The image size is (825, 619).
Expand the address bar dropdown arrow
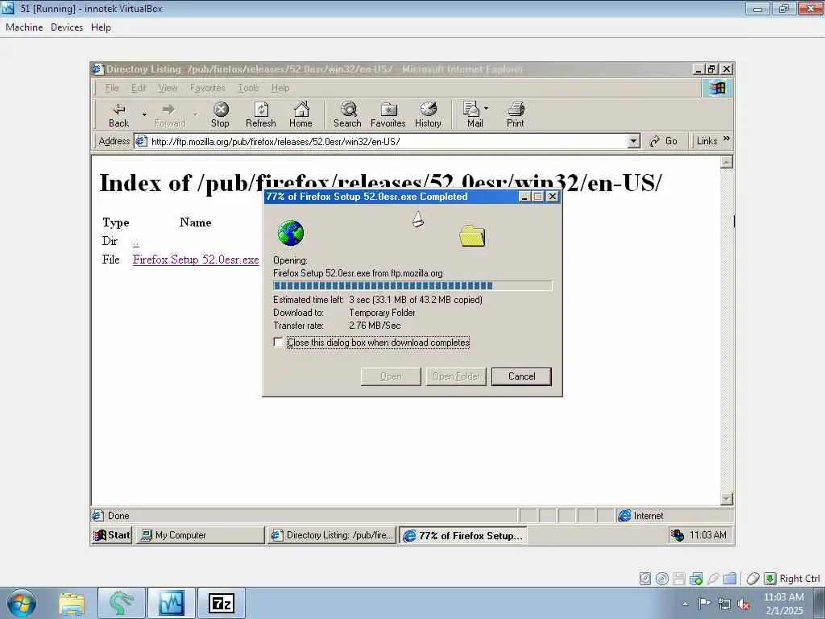coord(633,141)
